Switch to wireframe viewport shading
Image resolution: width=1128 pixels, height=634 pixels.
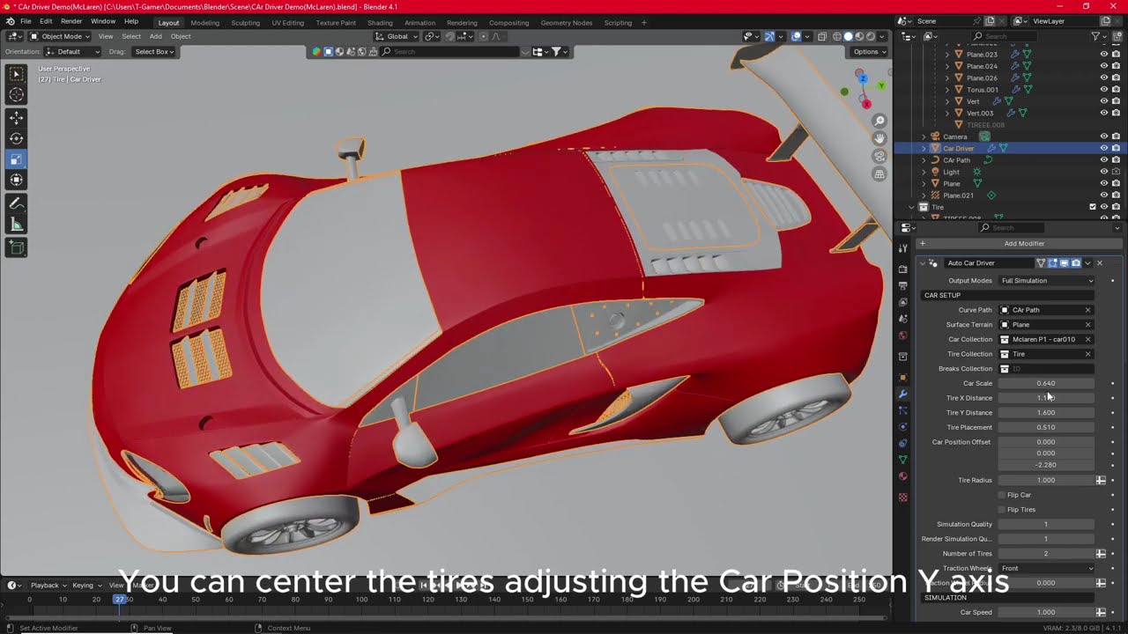point(836,36)
